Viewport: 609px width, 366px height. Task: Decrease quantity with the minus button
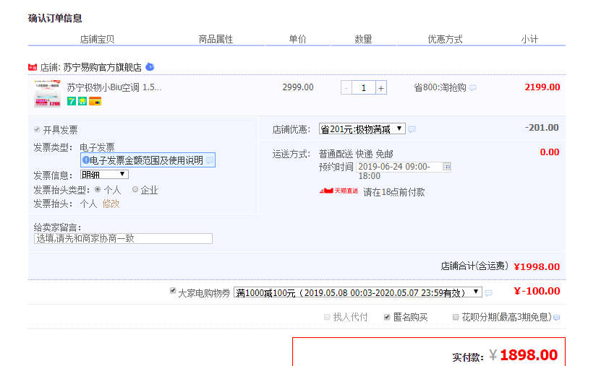[x=346, y=88]
